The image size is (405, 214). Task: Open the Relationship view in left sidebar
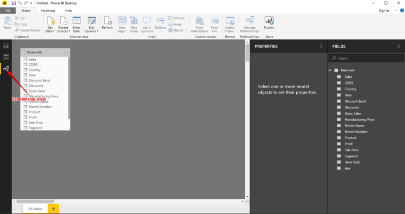point(6,69)
